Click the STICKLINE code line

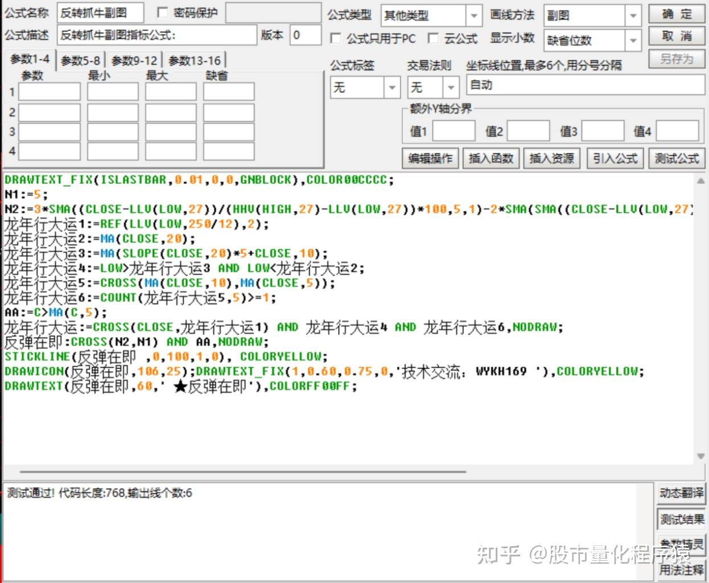166,357
